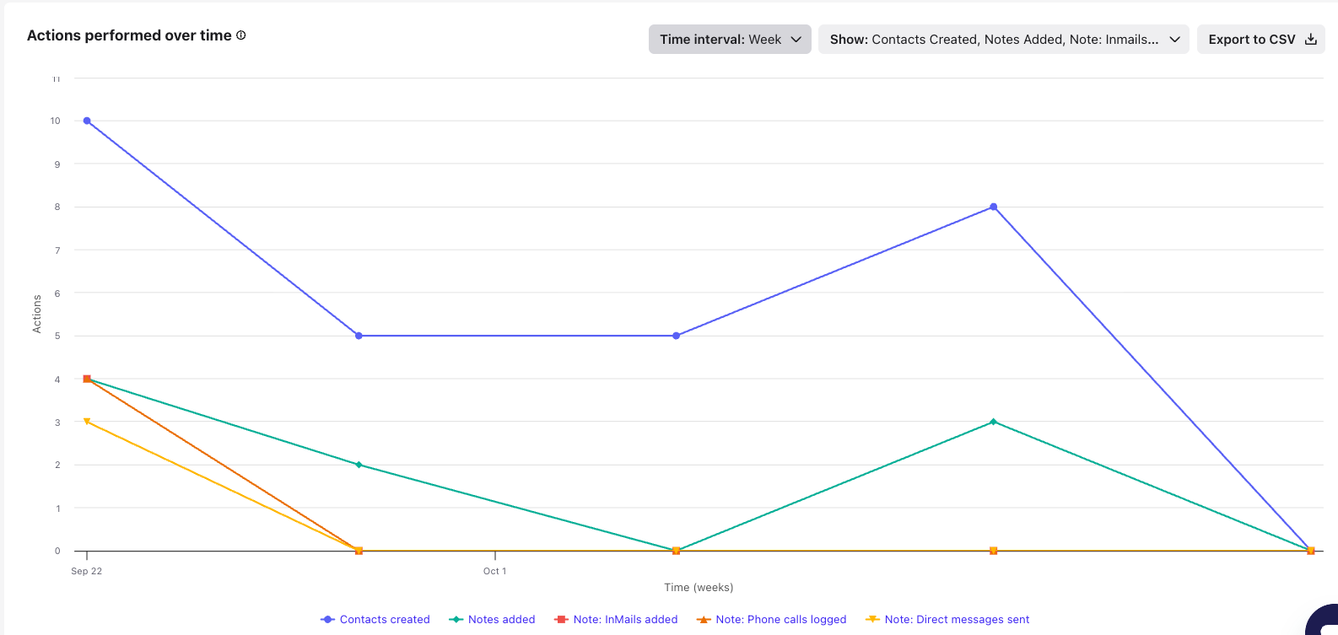Image resolution: width=1338 pixels, height=635 pixels.
Task: Click the chevron on Show selector
Action: tap(1174, 40)
